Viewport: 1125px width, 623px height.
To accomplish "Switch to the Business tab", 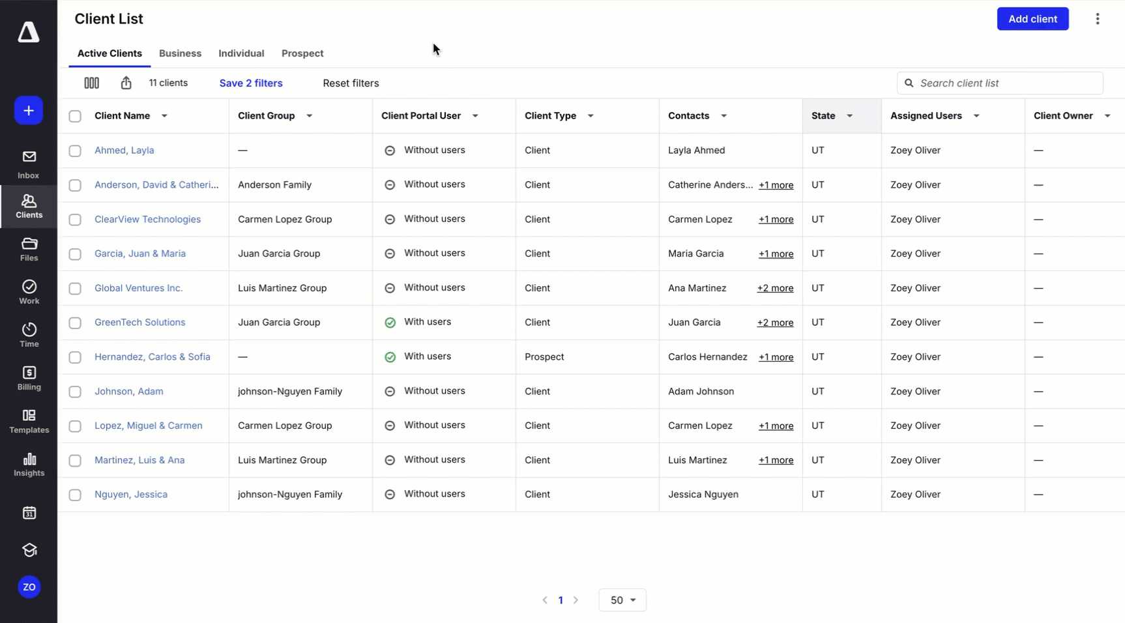I will [180, 53].
